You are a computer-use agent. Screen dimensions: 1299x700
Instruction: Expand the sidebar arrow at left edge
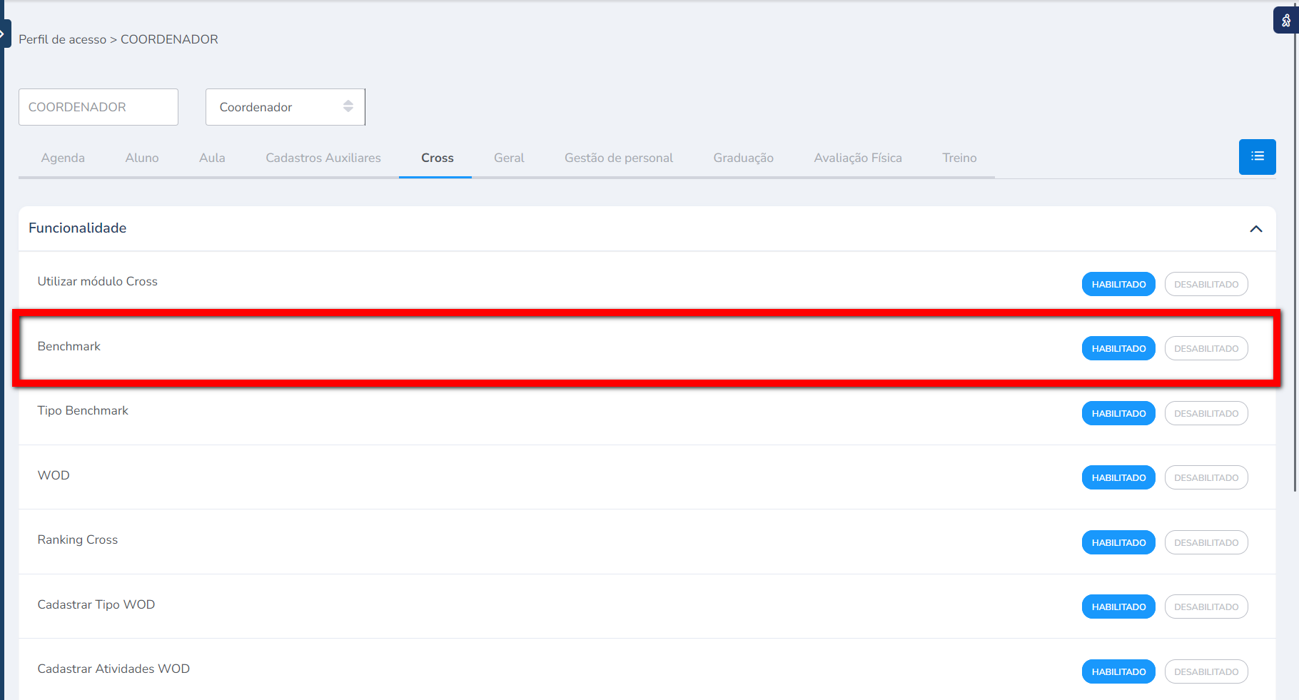[4, 34]
